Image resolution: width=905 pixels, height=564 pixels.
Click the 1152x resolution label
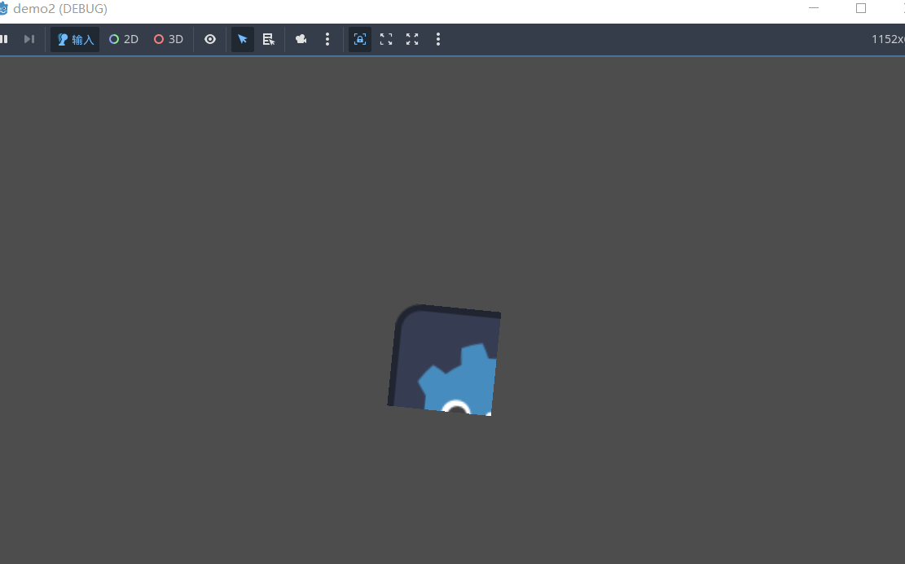coord(888,39)
